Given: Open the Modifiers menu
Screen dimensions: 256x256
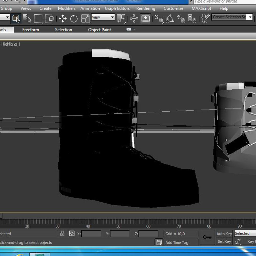Looking at the screenshot, I should (x=67, y=8).
